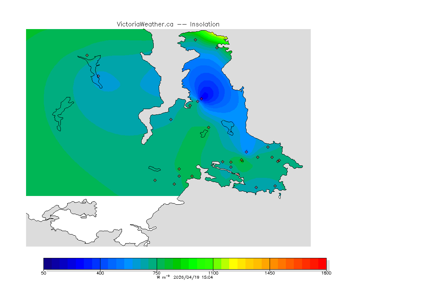The height and width of the screenshot is (290, 435).
Task: Click the station marker at the dark blue minimum
Action: point(201,99)
